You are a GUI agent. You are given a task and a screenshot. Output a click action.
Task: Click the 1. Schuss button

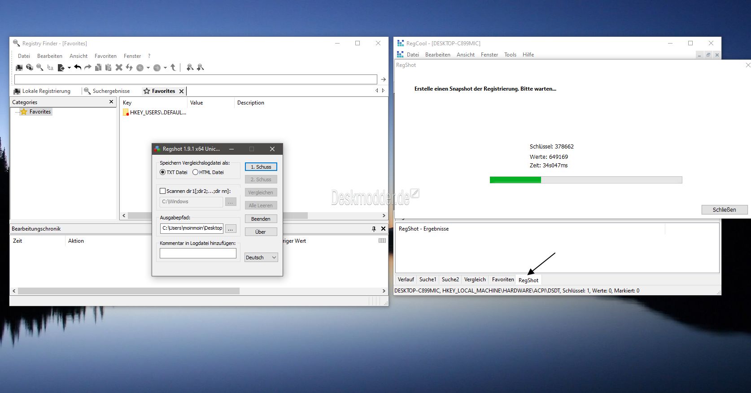(261, 167)
